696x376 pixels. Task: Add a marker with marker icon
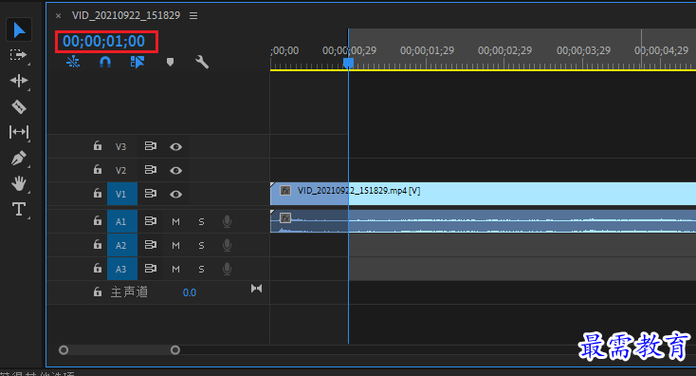170,62
